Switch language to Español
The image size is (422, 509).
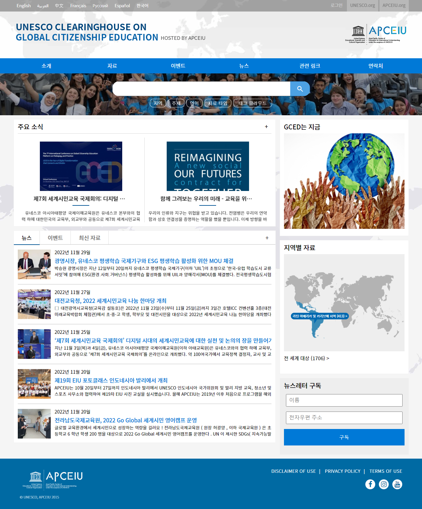pyautogui.click(x=122, y=6)
